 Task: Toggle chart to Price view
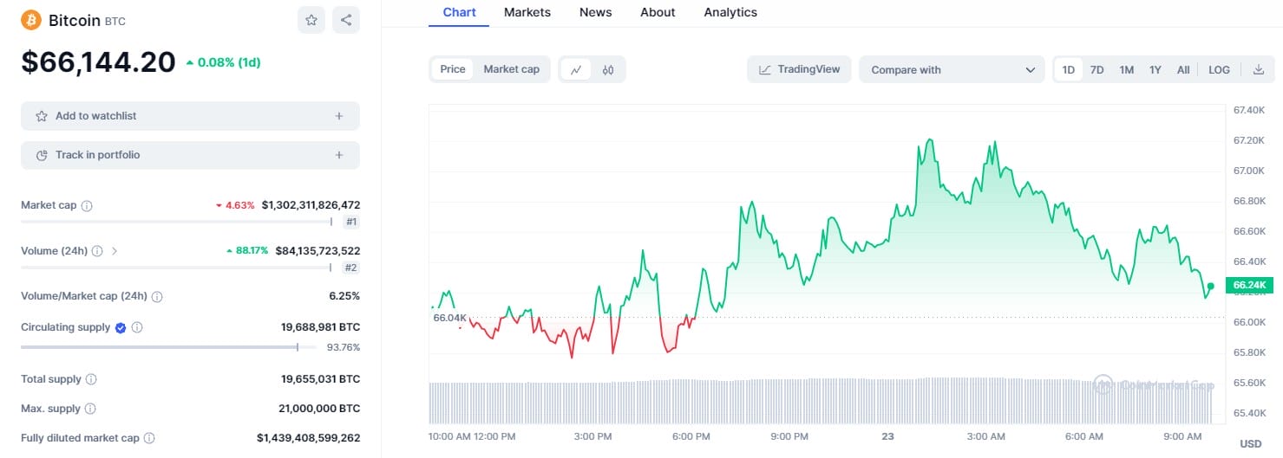coord(453,69)
